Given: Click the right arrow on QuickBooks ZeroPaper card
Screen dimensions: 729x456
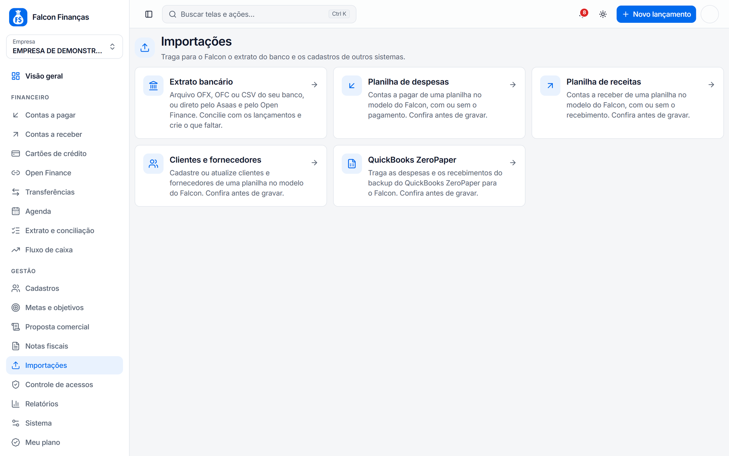Looking at the screenshot, I should click(513, 163).
